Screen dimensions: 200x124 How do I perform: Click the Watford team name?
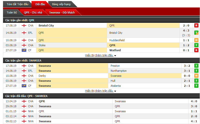pos(115,50)
